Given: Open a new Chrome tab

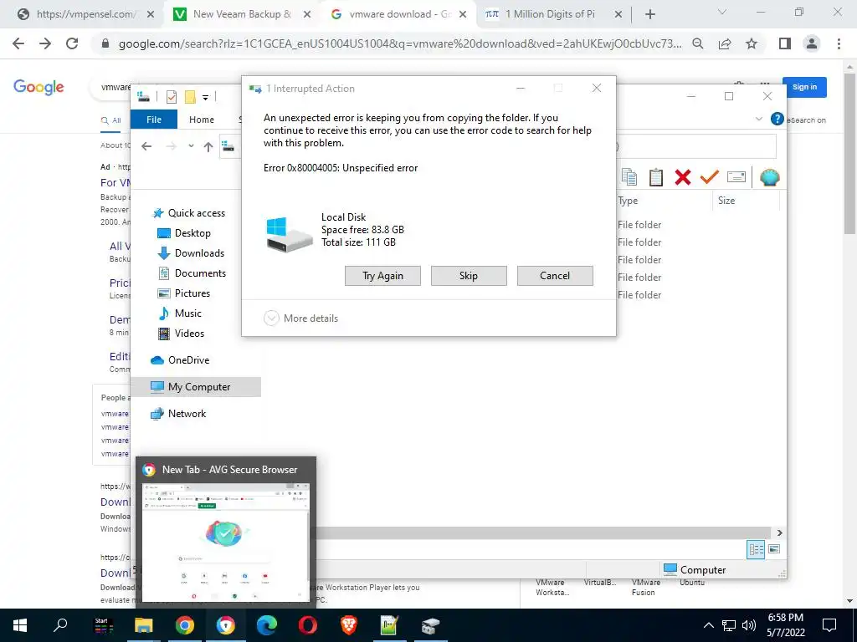Looking at the screenshot, I should pos(649,15).
